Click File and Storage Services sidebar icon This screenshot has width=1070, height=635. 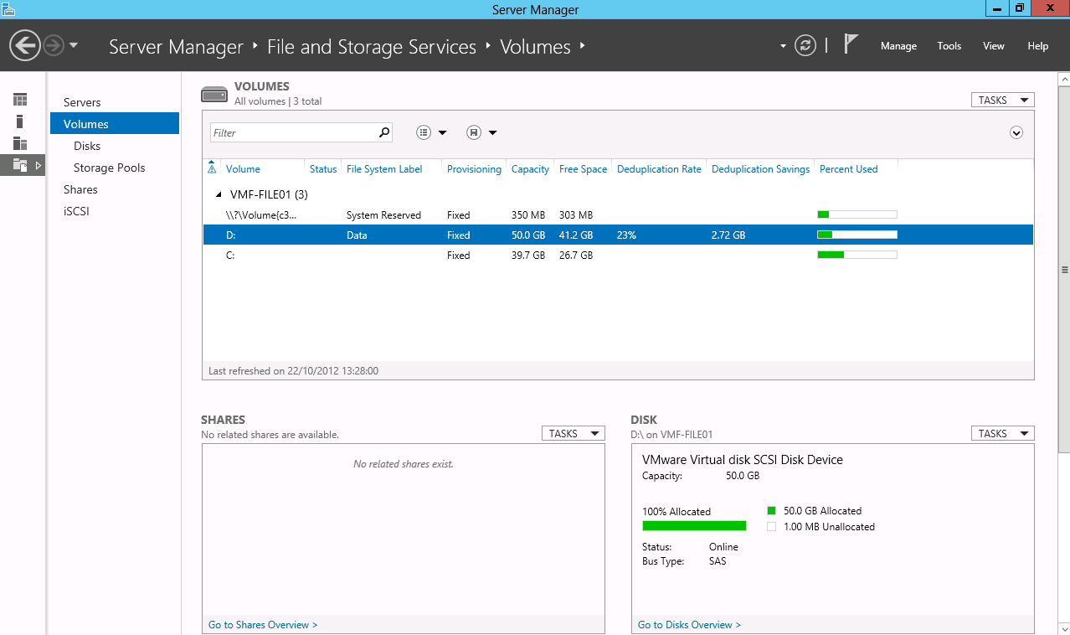click(20, 165)
